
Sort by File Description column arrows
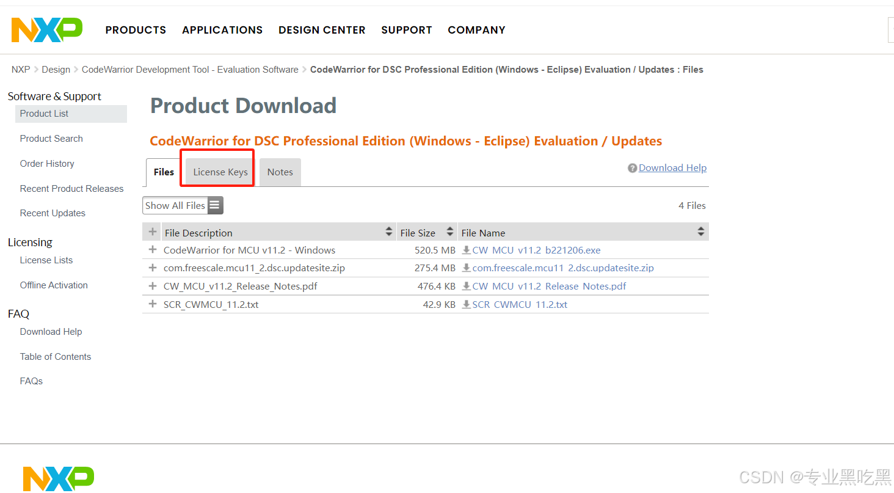click(x=389, y=232)
